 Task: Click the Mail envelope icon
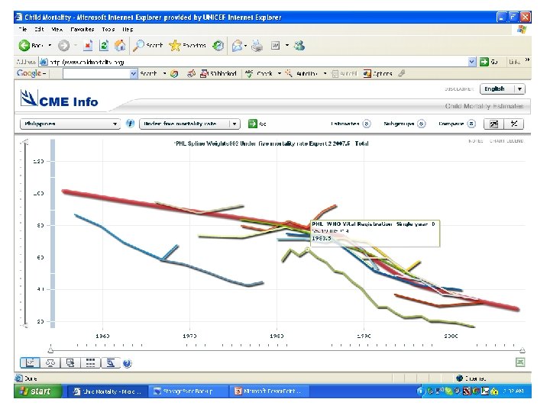click(238, 46)
